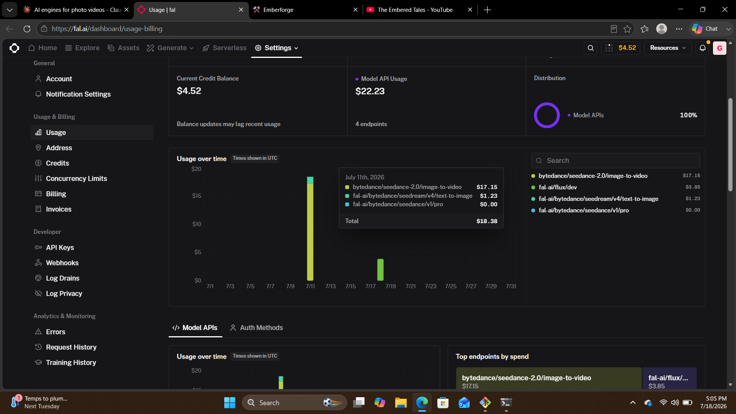Screen dimensions: 736x414
Task: Open API Keys
Action: pyautogui.click(x=92, y=247)
